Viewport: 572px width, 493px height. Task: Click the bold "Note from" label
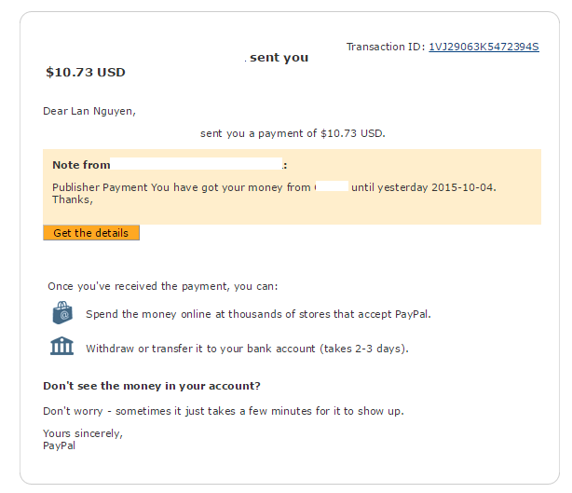pos(81,165)
